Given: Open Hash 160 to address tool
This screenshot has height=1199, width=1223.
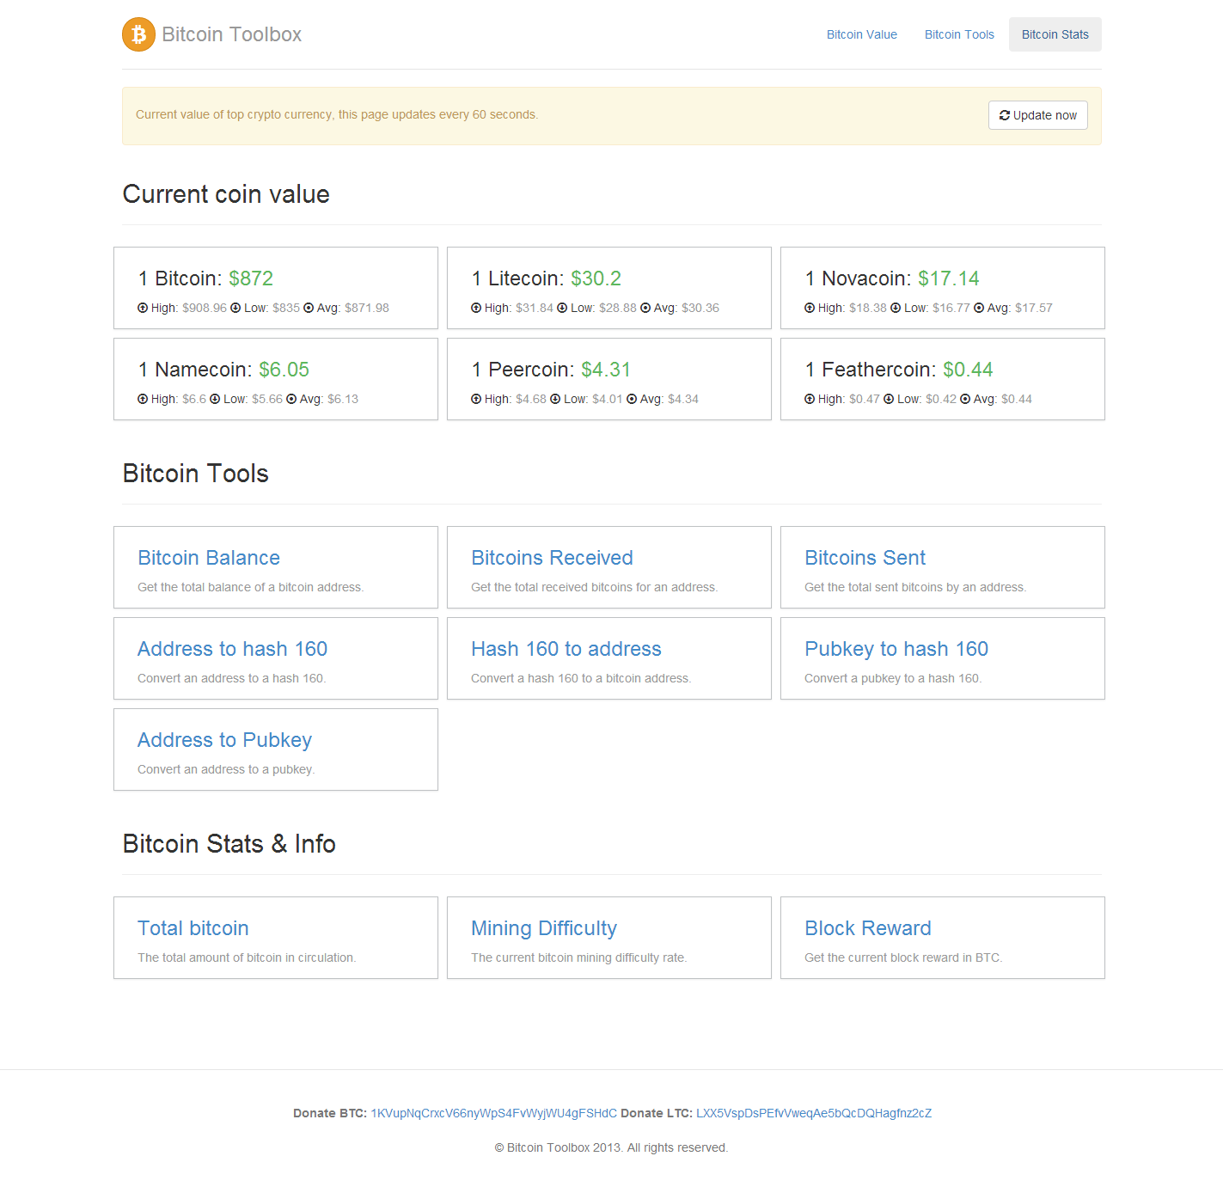Looking at the screenshot, I should [566, 649].
